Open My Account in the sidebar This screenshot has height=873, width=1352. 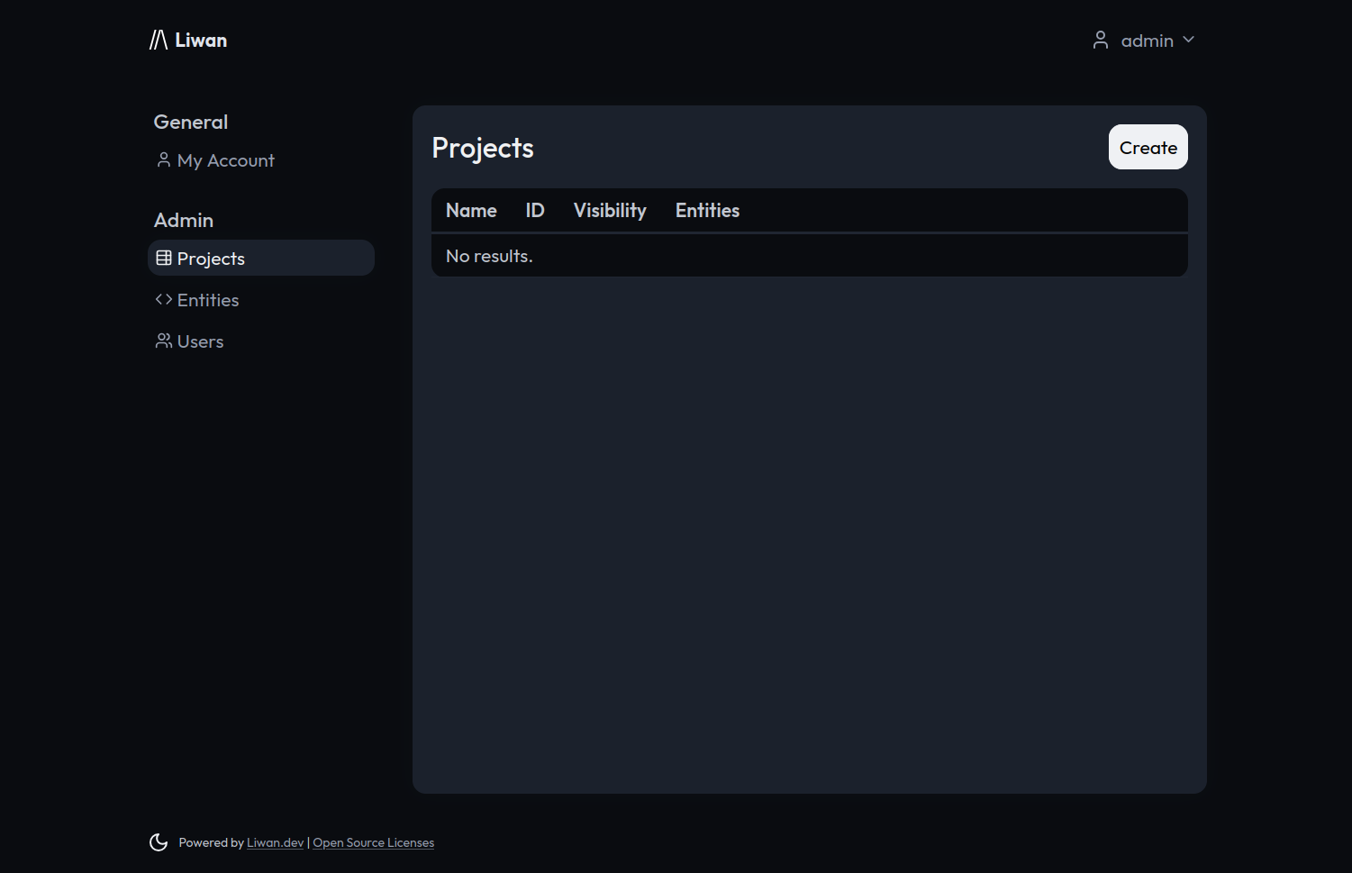pos(225,160)
